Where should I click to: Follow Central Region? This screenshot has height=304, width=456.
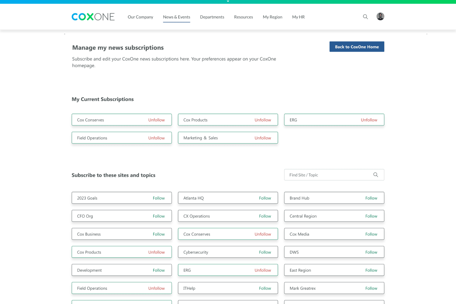pyautogui.click(x=371, y=216)
